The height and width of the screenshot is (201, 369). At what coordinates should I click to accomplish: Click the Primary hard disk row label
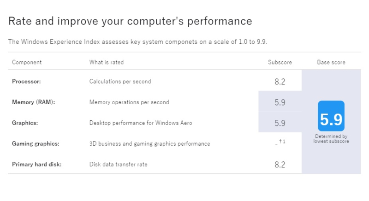[x=37, y=164]
